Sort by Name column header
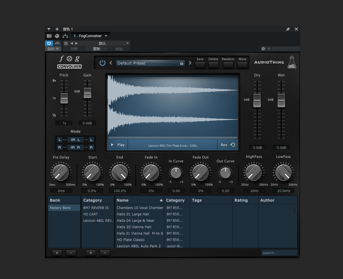 [140, 200]
